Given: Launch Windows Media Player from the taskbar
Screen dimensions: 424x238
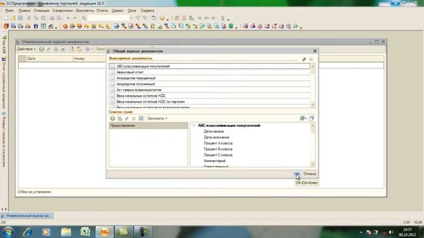Looking at the screenshot, I should coord(46,232).
